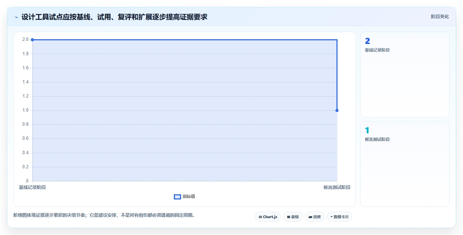
Task: Open the 基线记录阶段 stat card
Action: point(404,75)
